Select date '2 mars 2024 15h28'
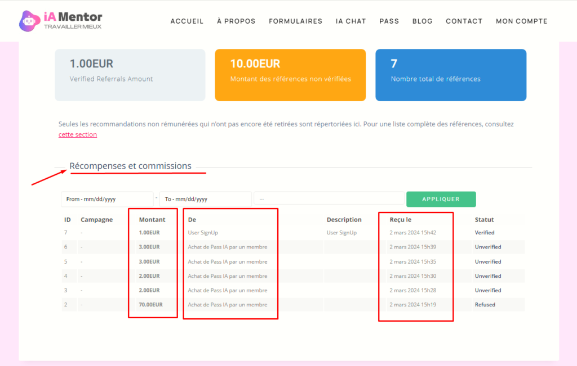The width and height of the screenshot is (577, 366). click(413, 290)
